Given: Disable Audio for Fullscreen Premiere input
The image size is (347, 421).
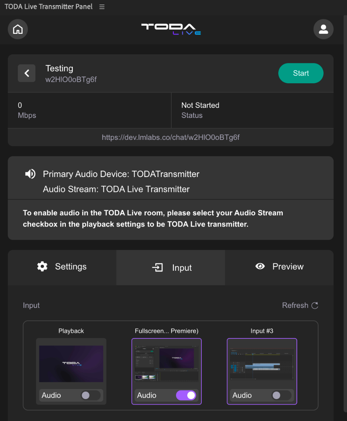Looking at the screenshot, I should (x=186, y=395).
